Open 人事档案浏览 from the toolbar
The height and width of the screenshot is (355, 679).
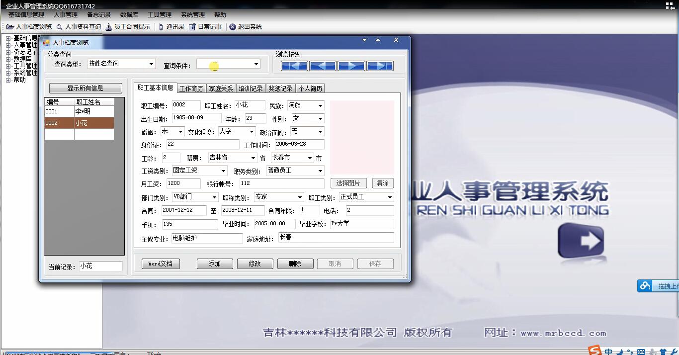pos(29,27)
